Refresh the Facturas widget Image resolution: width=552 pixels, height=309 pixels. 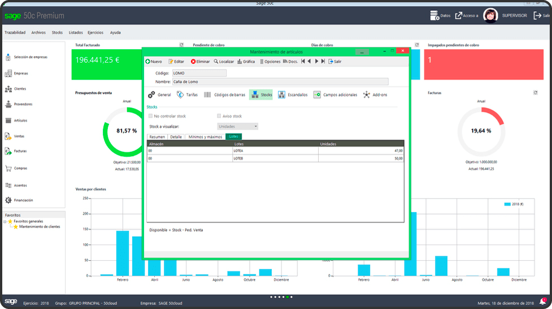(x=536, y=92)
